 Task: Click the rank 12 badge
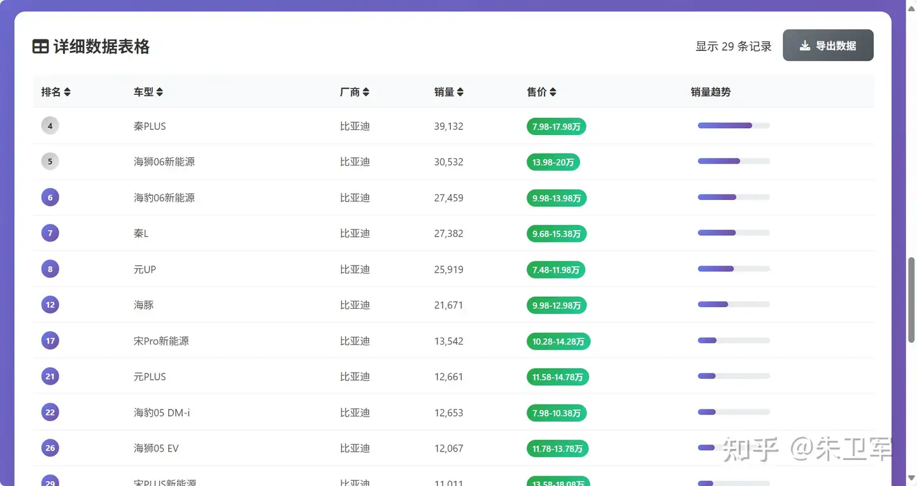tap(50, 304)
